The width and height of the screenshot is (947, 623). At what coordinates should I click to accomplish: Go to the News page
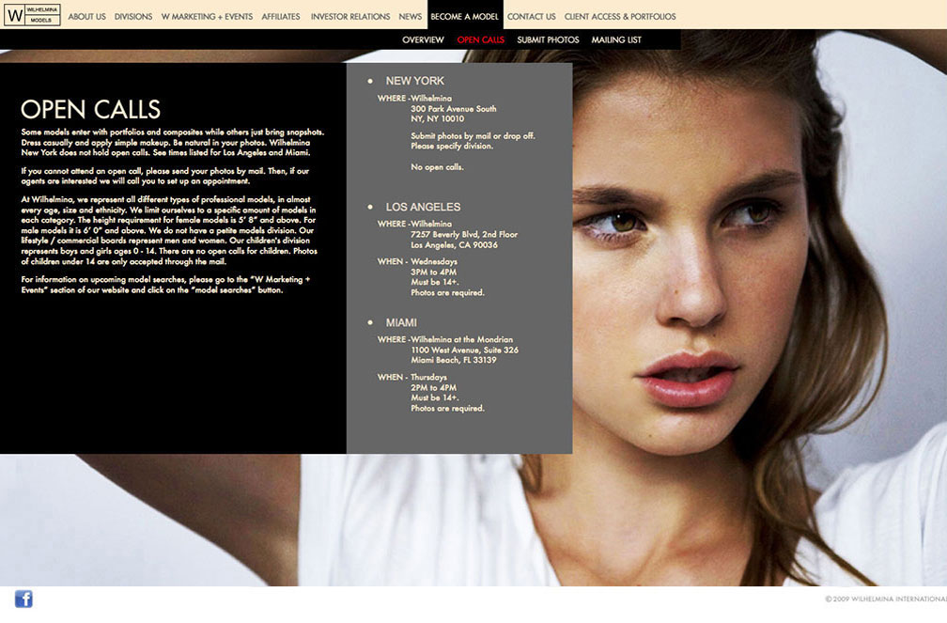click(410, 16)
